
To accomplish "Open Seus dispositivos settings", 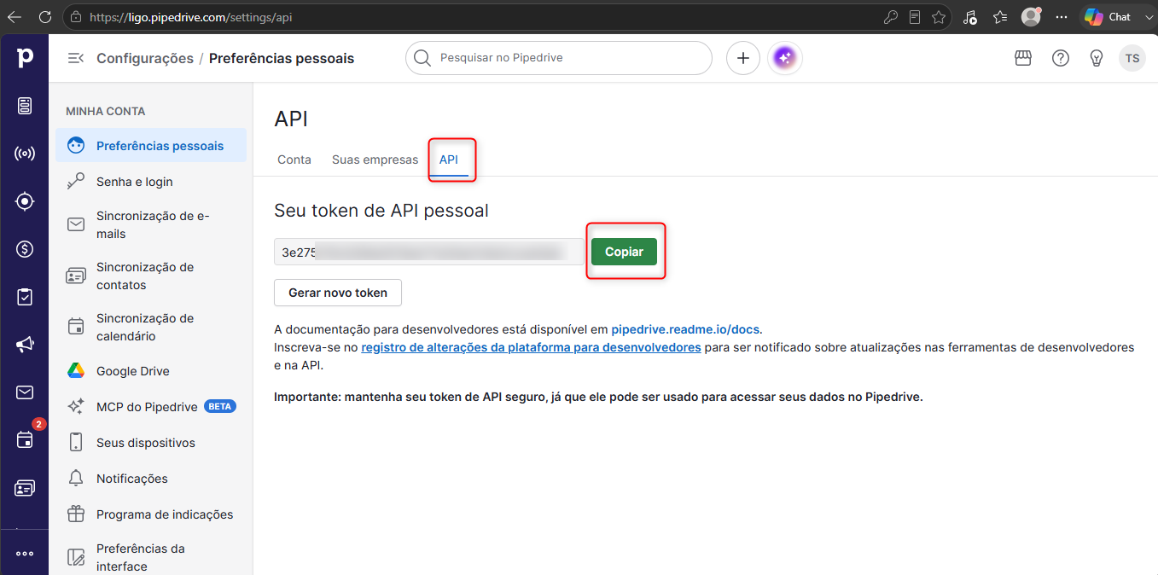I will [151, 443].
